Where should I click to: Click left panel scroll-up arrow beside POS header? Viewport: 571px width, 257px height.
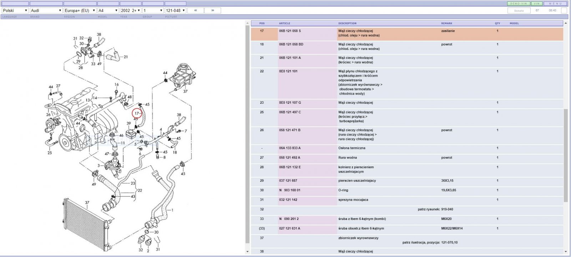(248, 23)
